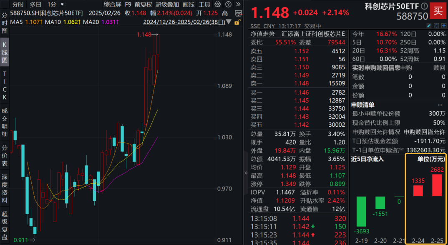The height and width of the screenshot is (245, 448).
Task: Open the settings gear icon on toolbar
Action: pos(217,5)
